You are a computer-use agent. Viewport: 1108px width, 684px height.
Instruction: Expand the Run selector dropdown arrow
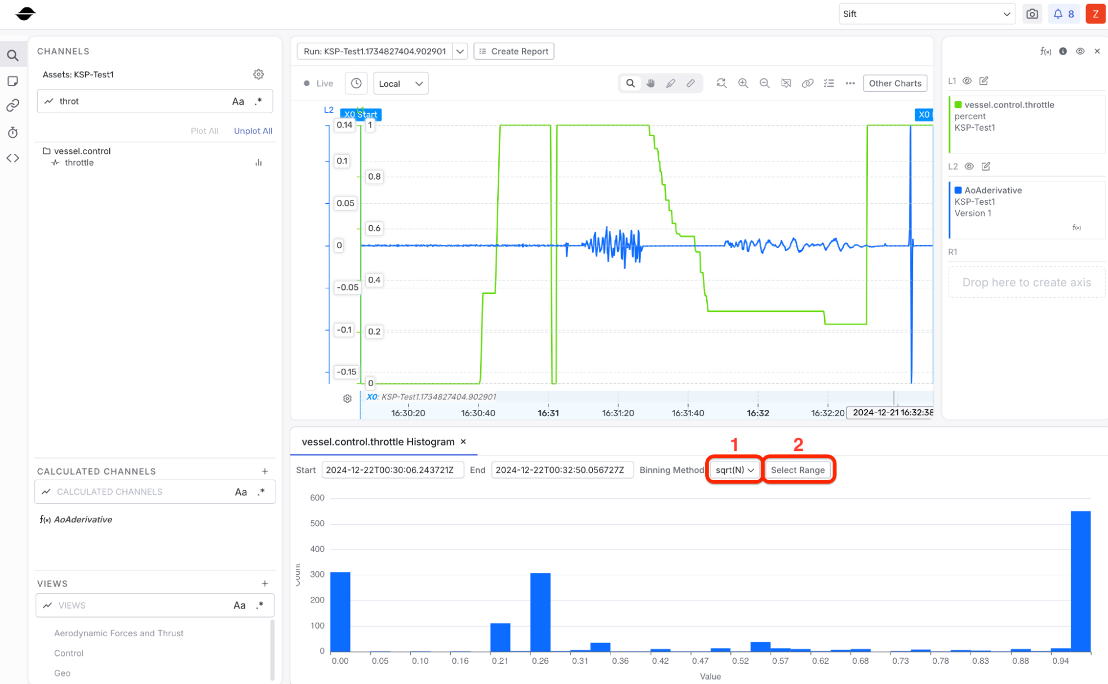point(460,51)
